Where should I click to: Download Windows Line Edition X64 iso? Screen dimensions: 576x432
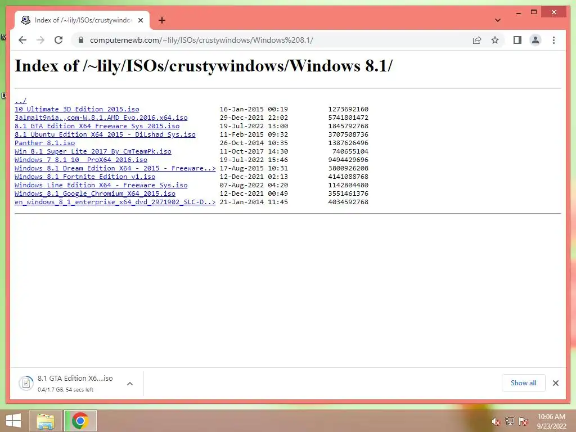click(x=101, y=185)
